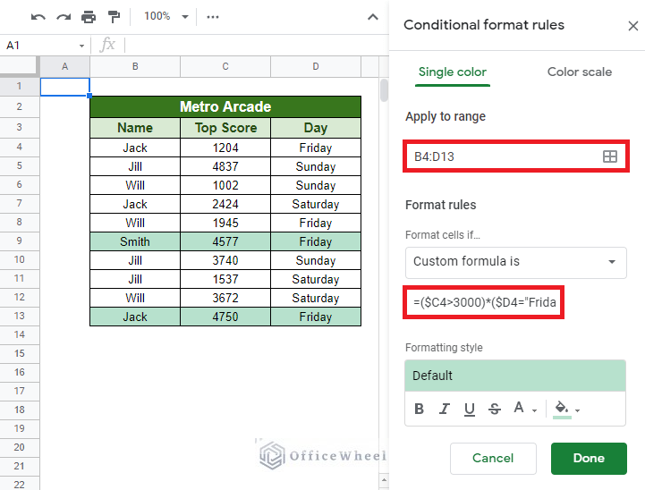Select the cell containing Smith
Viewport: 645px width, 490px height.
tap(135, 241)
